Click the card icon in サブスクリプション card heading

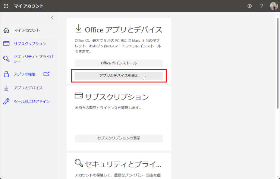79,95
